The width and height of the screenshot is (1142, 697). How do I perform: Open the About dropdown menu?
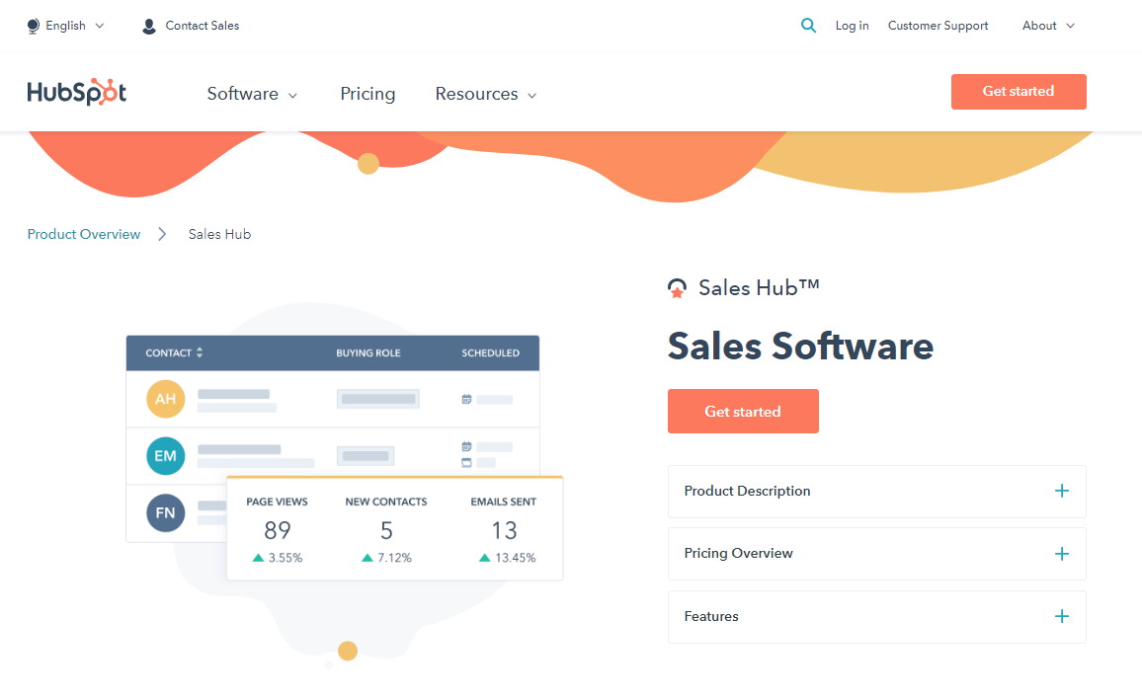[x=1048, y=26]
